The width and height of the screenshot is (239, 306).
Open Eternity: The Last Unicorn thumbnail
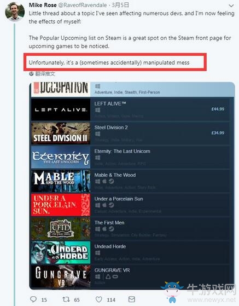click(61, 157)
